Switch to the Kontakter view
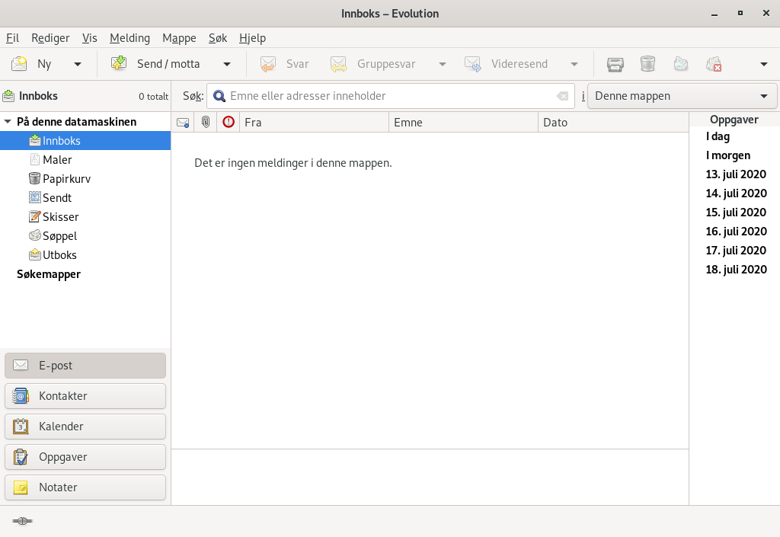Image resolution: width=780 pixels, height=537 pixels. click(85, 396)
